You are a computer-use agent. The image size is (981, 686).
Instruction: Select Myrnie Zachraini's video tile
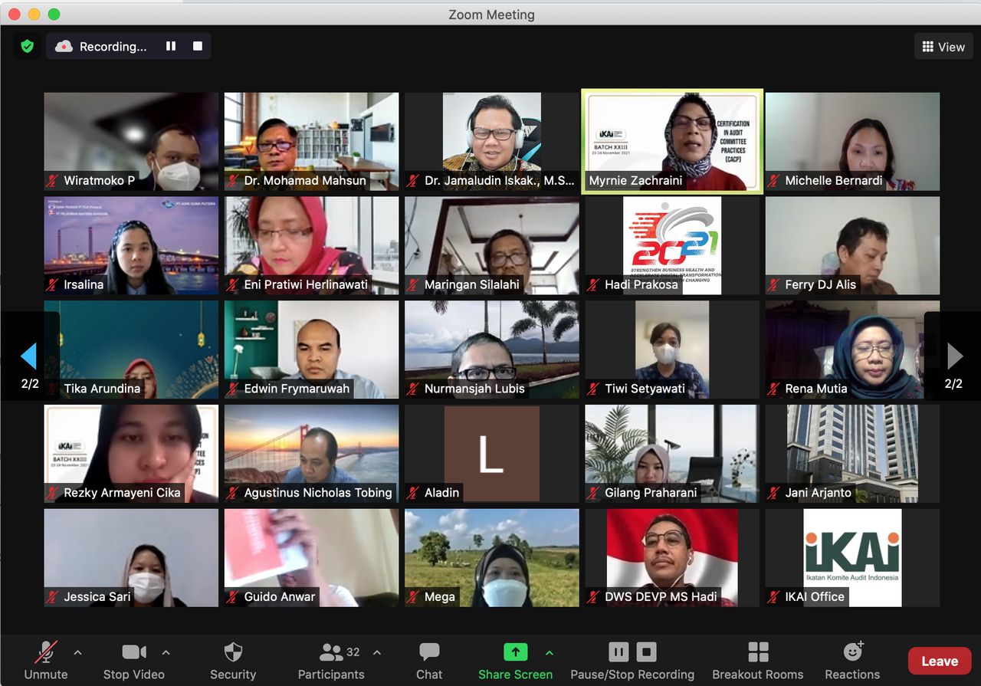(672, 141)
